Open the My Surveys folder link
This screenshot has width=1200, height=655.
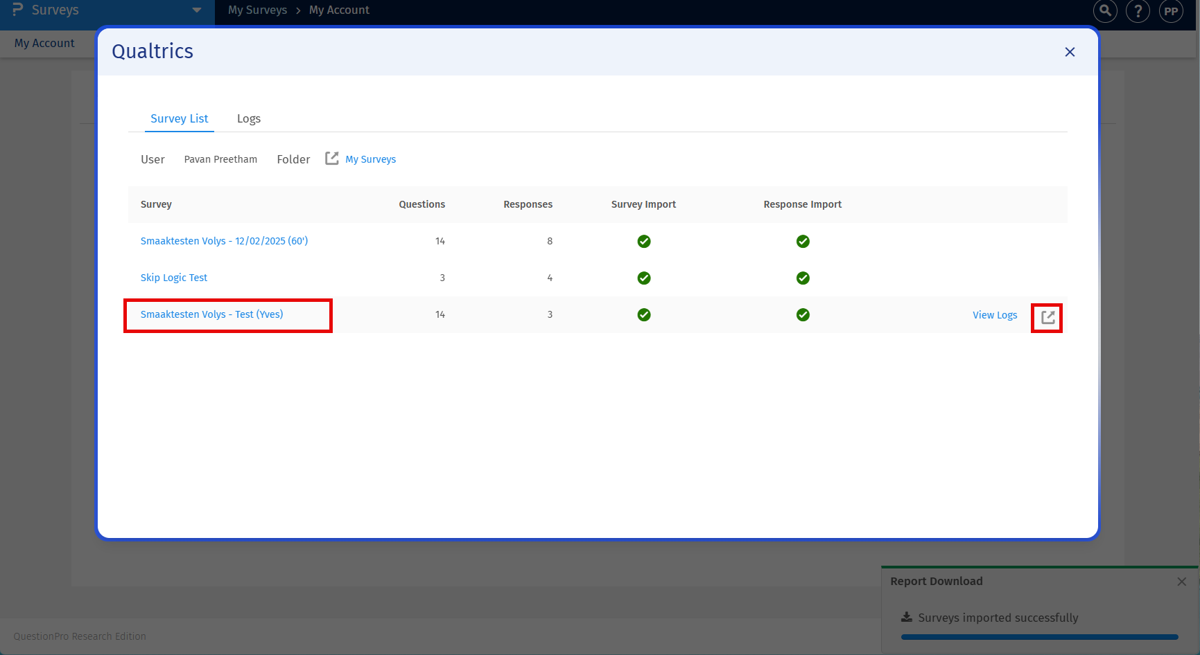coord(371,159)
